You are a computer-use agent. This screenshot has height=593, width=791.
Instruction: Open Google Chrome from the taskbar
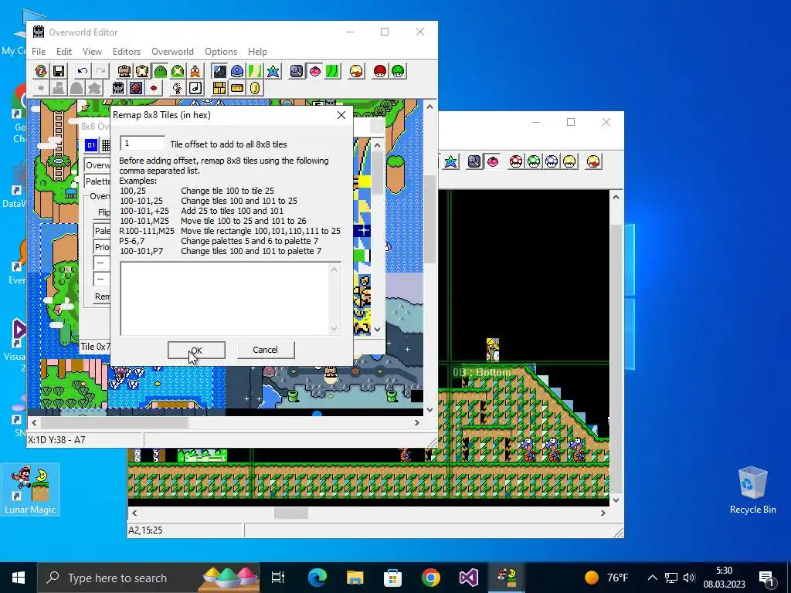coord(430,578)
